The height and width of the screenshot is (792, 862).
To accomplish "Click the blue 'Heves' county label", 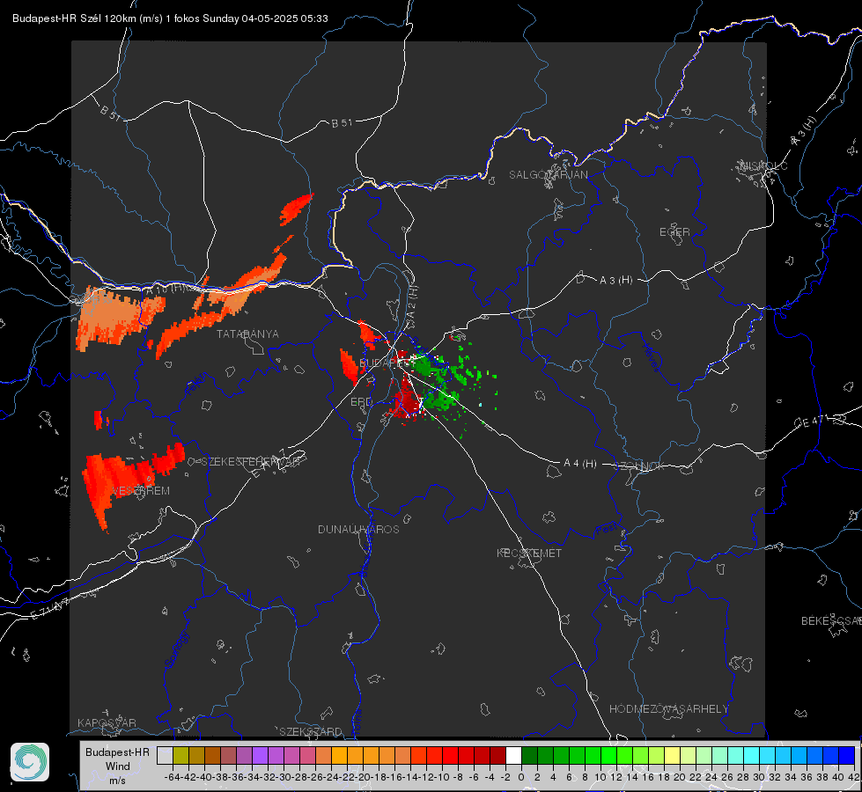I will click(652, 357).
